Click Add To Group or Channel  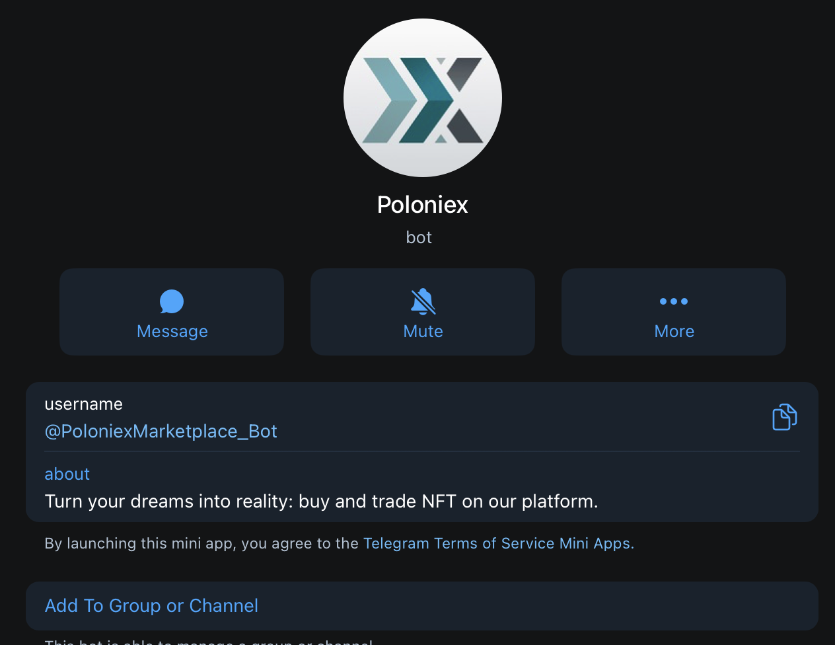151,605
